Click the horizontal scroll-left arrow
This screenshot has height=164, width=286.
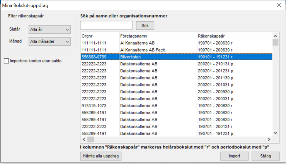pos(84,140)
